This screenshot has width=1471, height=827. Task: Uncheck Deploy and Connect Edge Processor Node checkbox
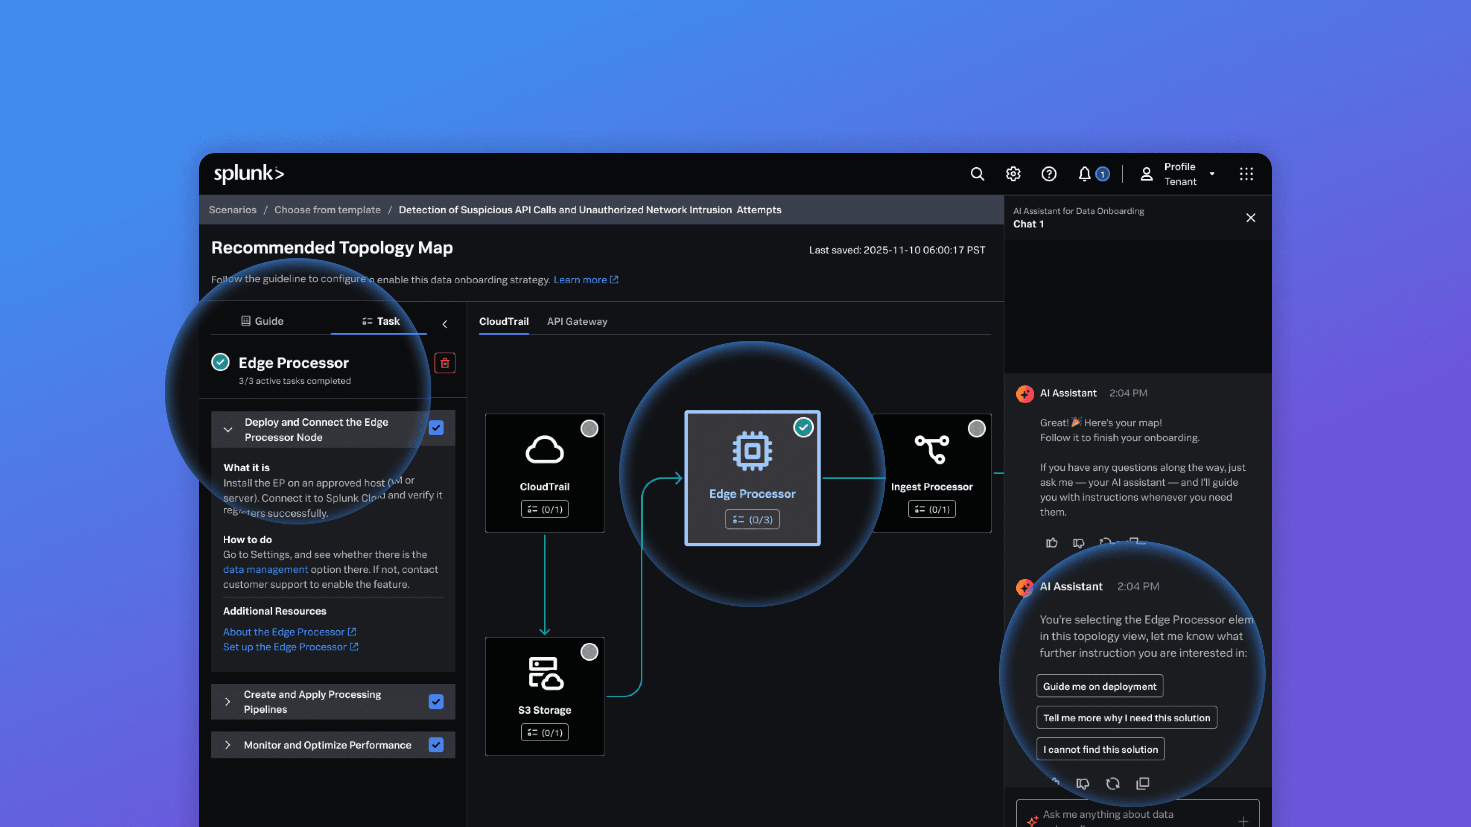[436, 428]
